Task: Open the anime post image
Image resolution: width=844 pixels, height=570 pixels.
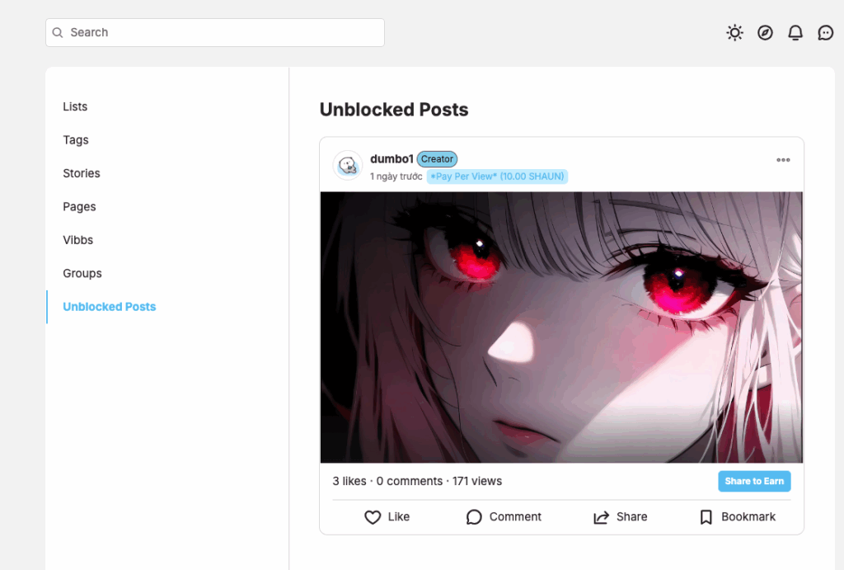Action: 561,327
